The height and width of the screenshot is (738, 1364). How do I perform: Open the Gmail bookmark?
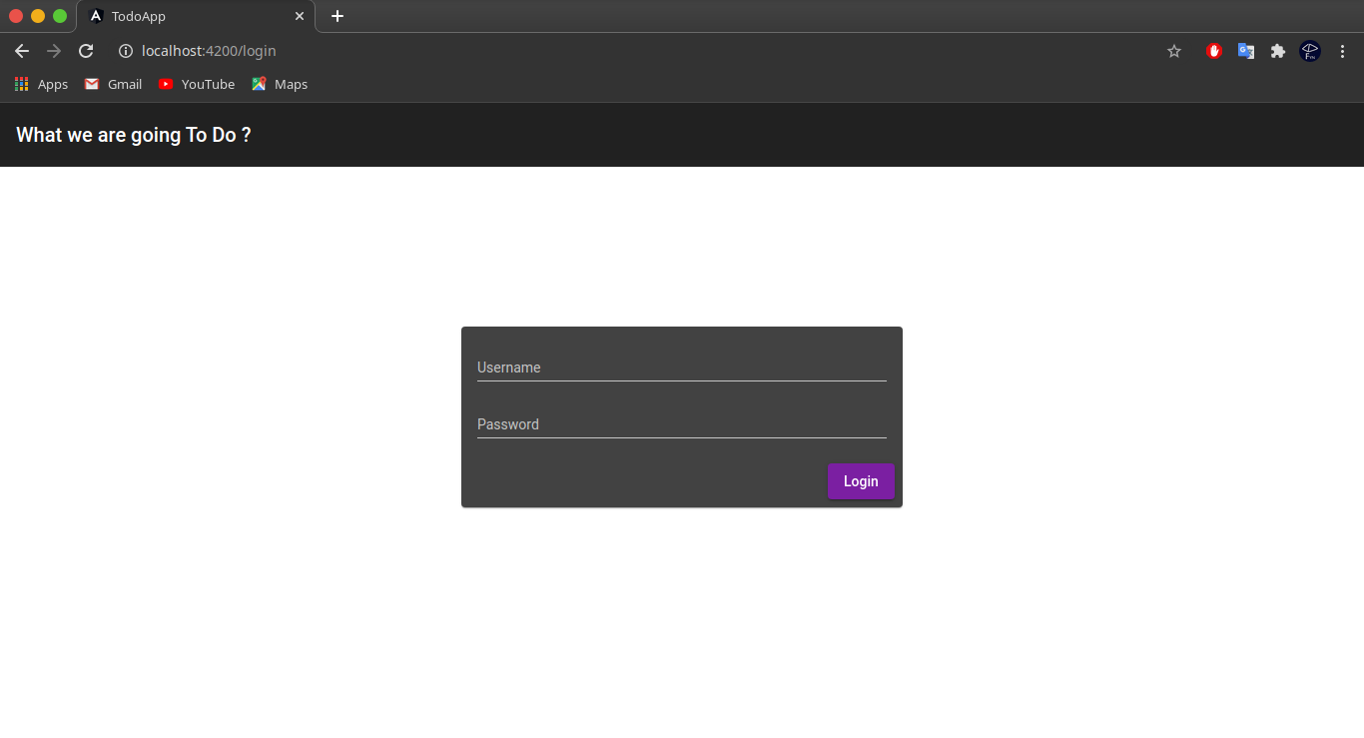coord(113,84)
